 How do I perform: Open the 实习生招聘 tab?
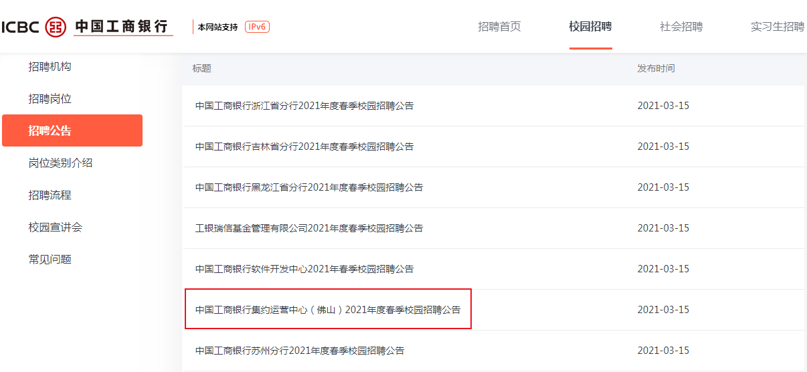click(778, 27)
